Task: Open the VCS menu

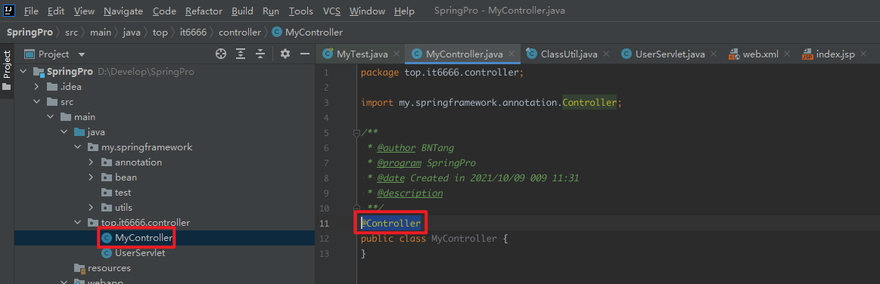Action: click(331, 11)
